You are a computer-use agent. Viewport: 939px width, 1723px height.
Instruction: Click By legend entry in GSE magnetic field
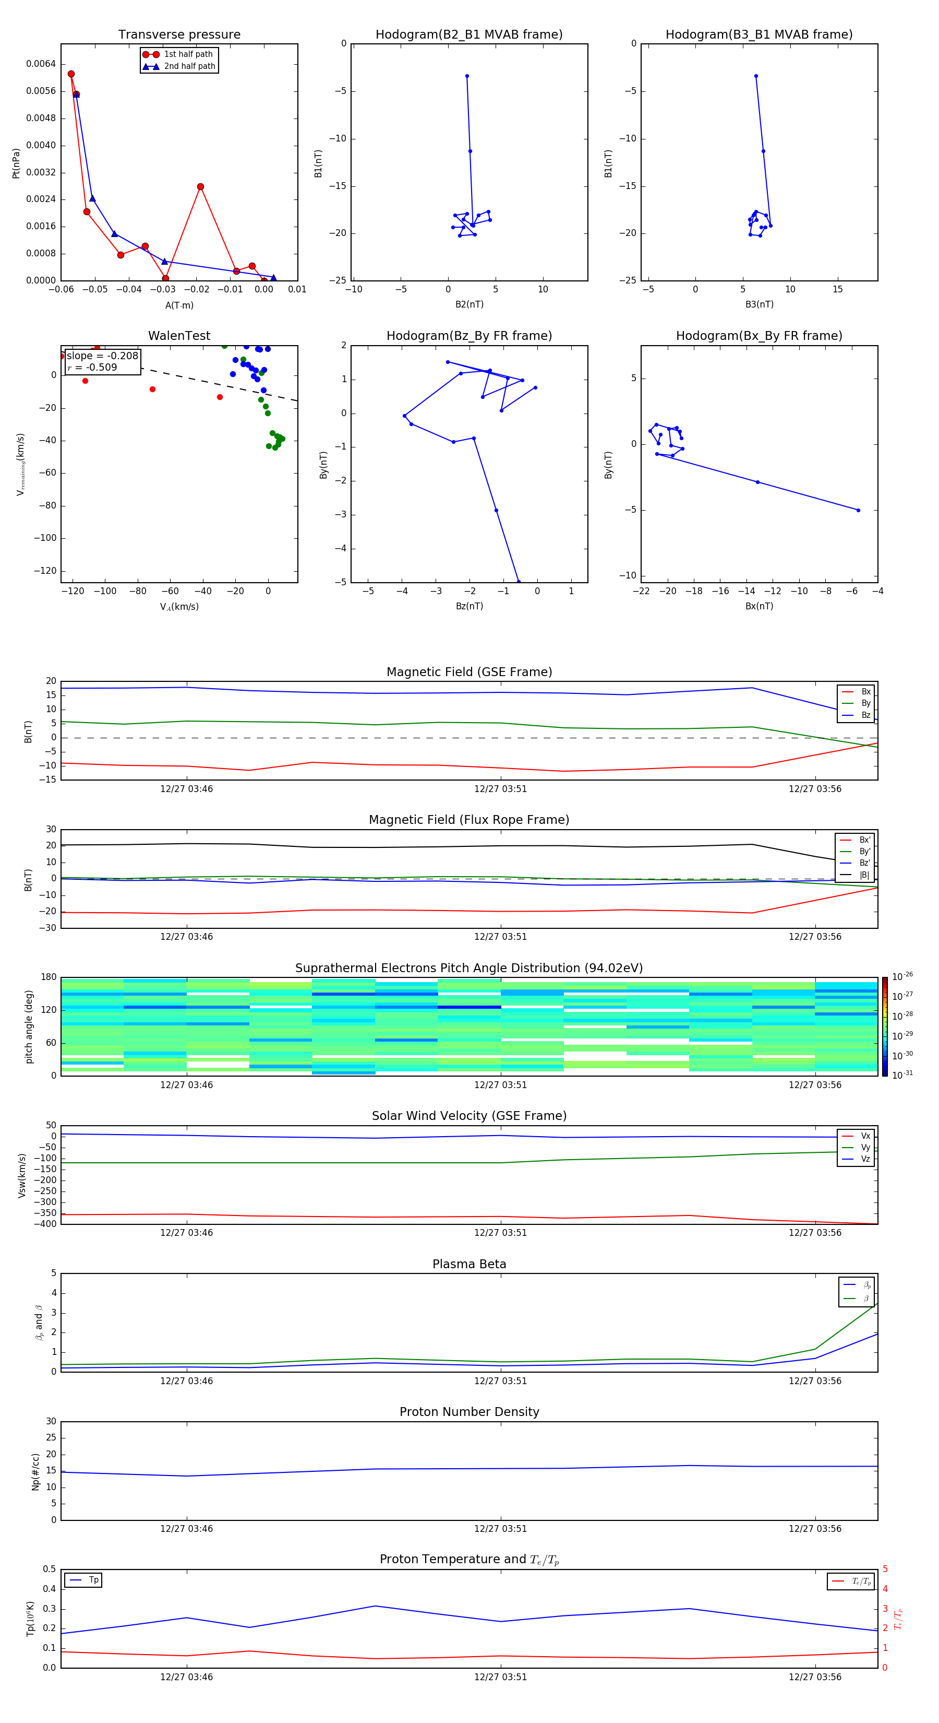[x=856, y=703]
